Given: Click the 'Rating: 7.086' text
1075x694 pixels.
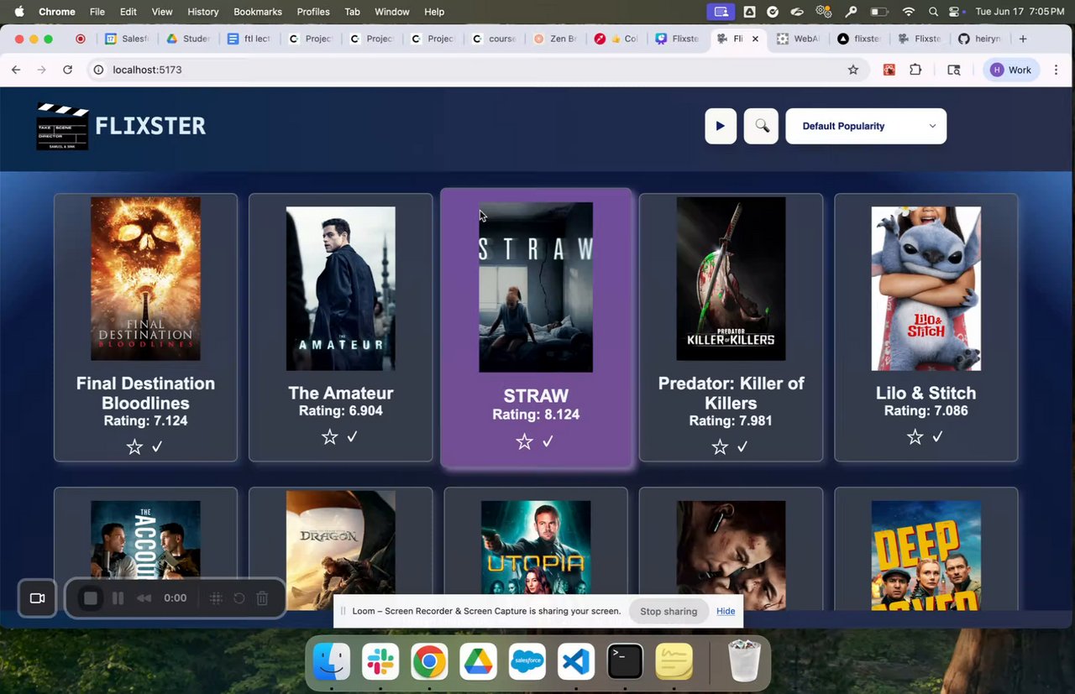Looking at the screenshot, I should [x=926, y=411].
